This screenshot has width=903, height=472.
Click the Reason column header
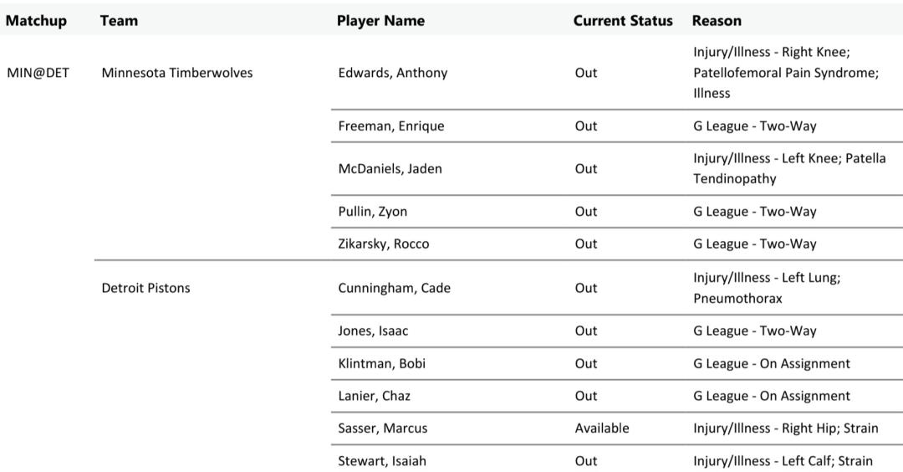point(717,21)
